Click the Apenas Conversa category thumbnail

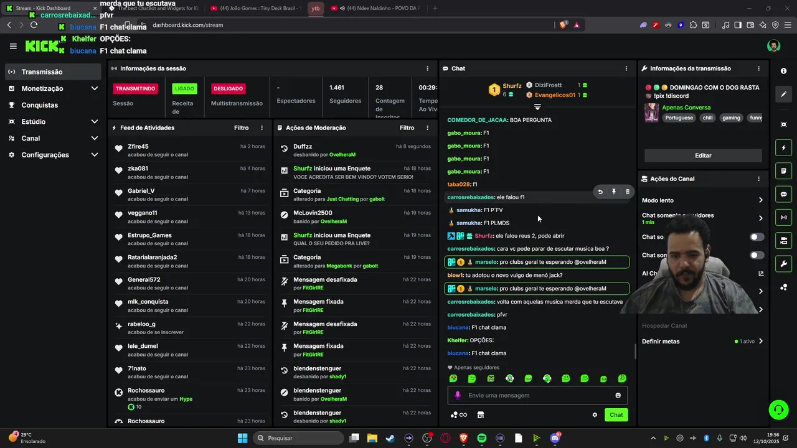[652, 113]
